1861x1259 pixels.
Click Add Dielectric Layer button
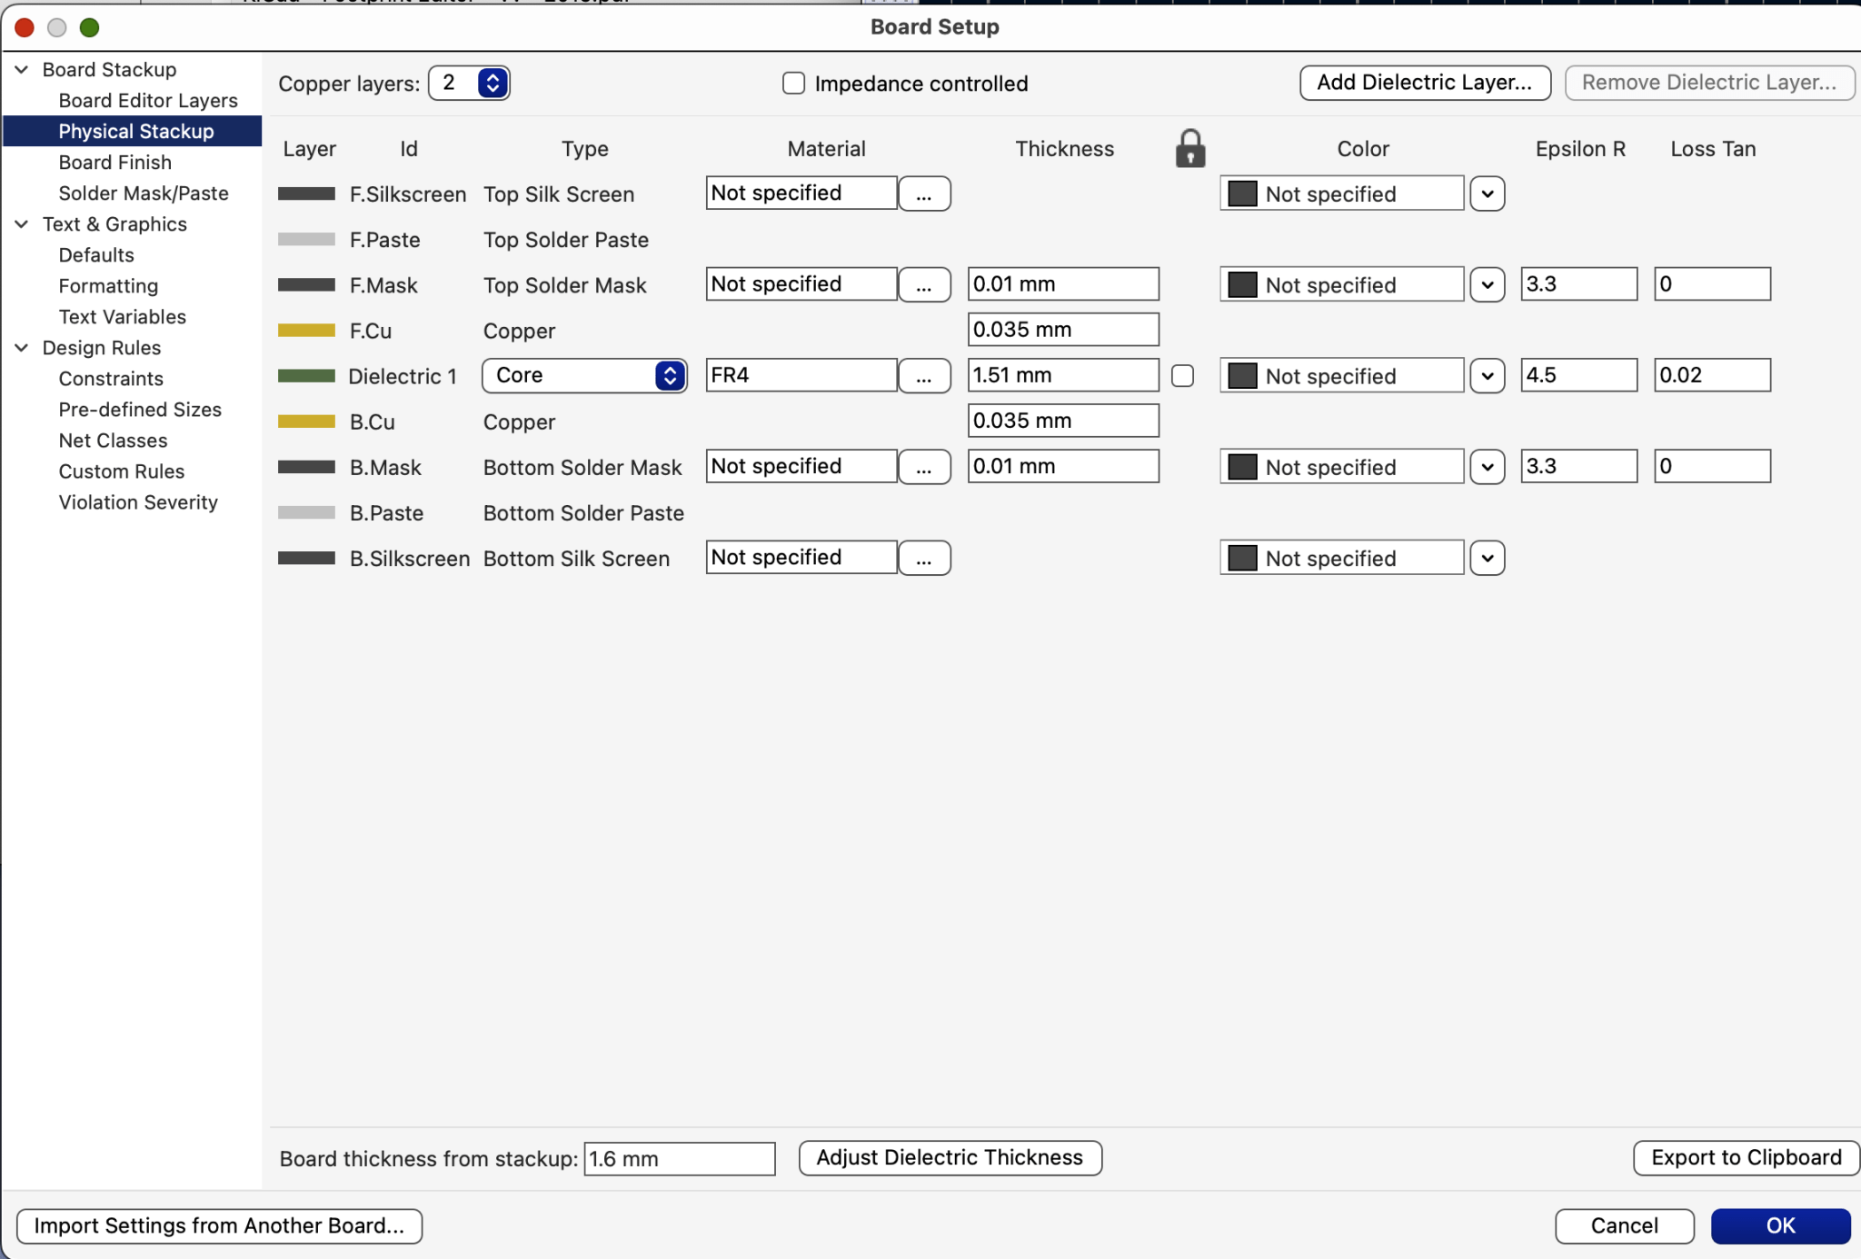(x=1425, y=83)
